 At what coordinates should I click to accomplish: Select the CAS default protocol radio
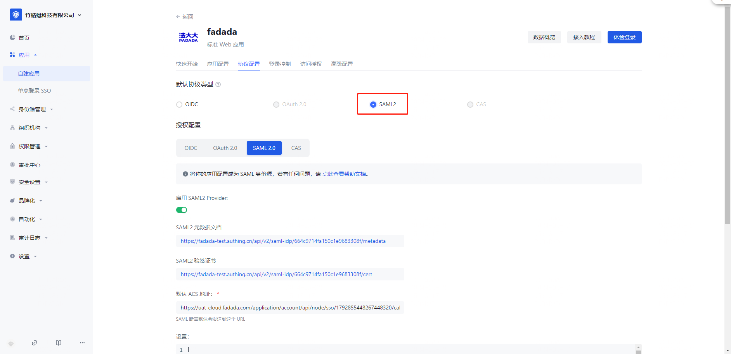pyautogui.click(x=470, y=105)
